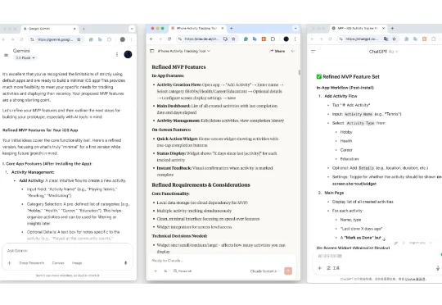Click the Reply to Claude input
This screenshot has width=442, height=305.
(221, 261)
